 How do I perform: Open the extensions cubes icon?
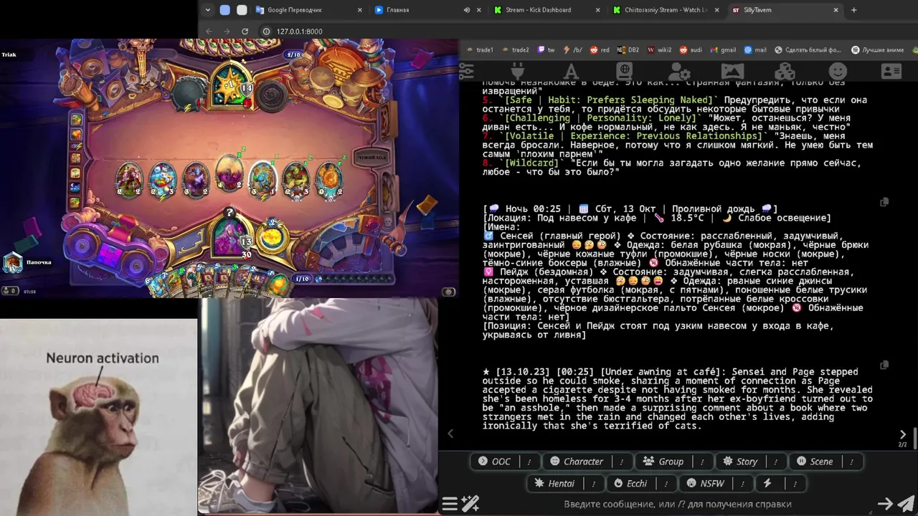785,71
